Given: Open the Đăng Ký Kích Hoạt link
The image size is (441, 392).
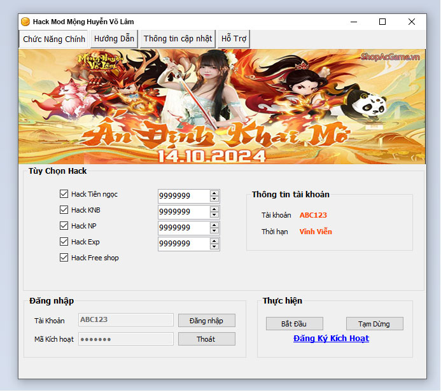Looking at the screenshot, I should [x=331, y=339].
